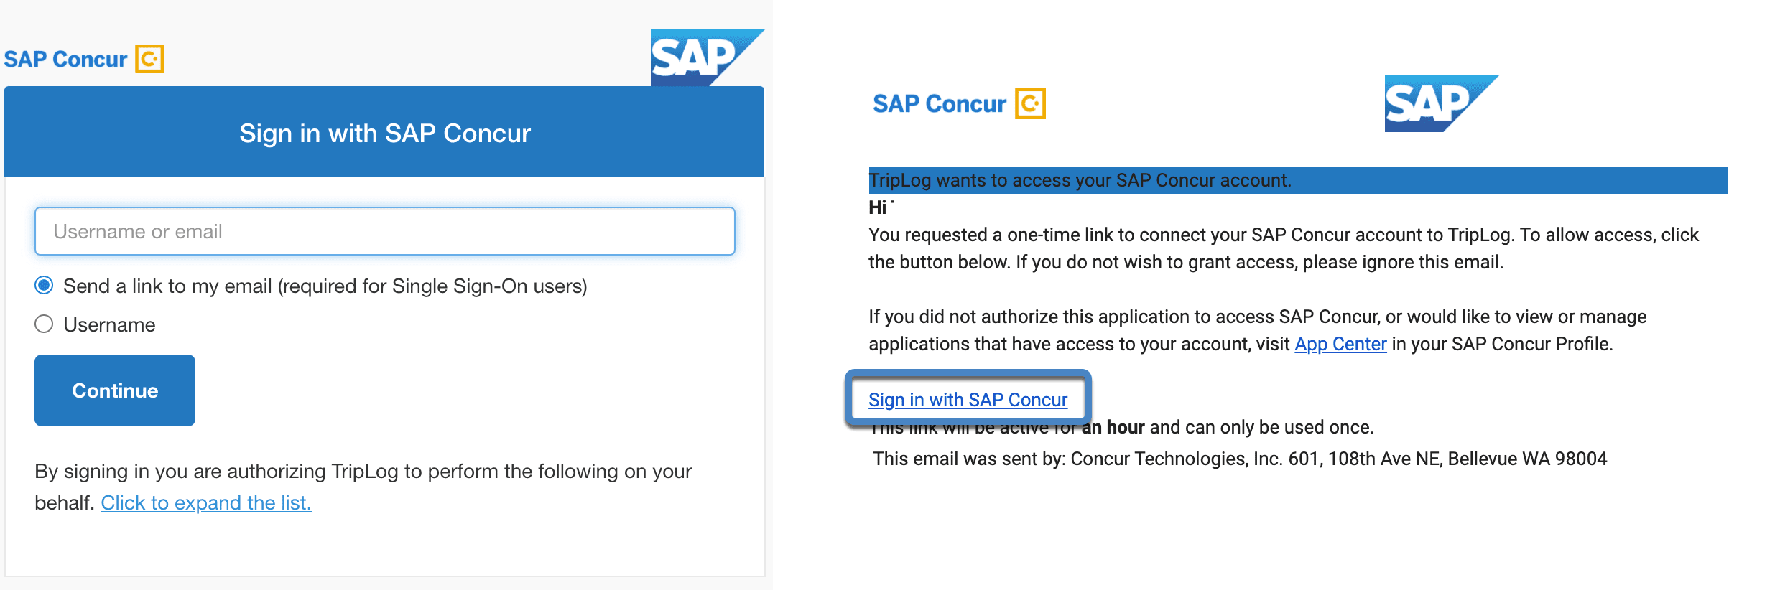Click the TripLog wants to access banner

(1298, 180)
